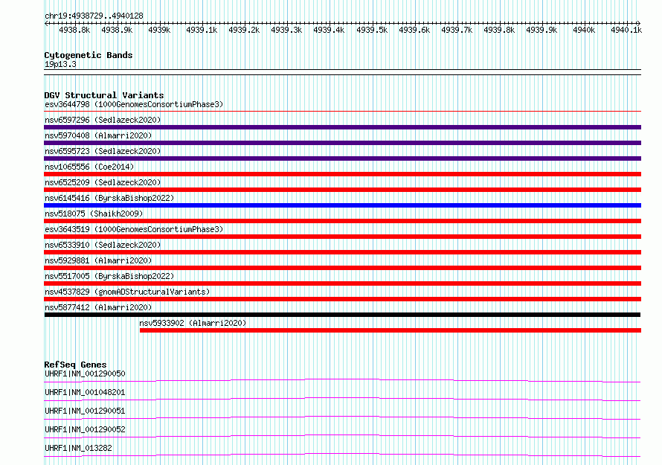Image resolution: width=662 pixels, height=465 pixels.
Task: Click the 4940k ruler tick label
Action: (584, 30)
